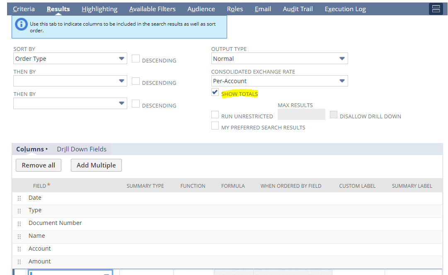This screenshot has width=448, height=275.
Task: Click the drag handle beside Amount
Action: [19, 262]
